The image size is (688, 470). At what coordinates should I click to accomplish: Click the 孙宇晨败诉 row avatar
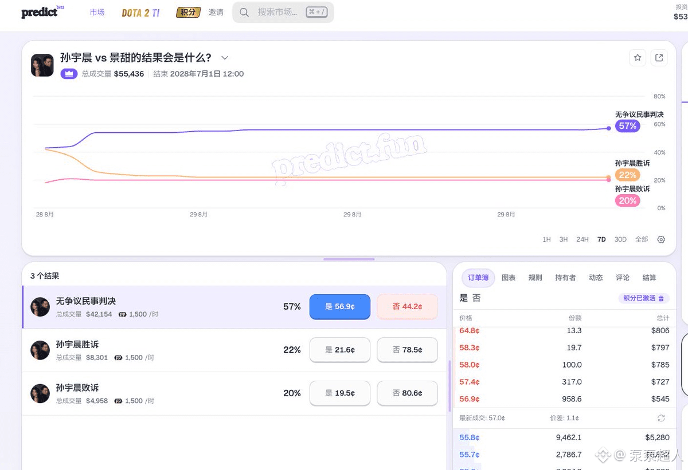[x=40, y=393]
